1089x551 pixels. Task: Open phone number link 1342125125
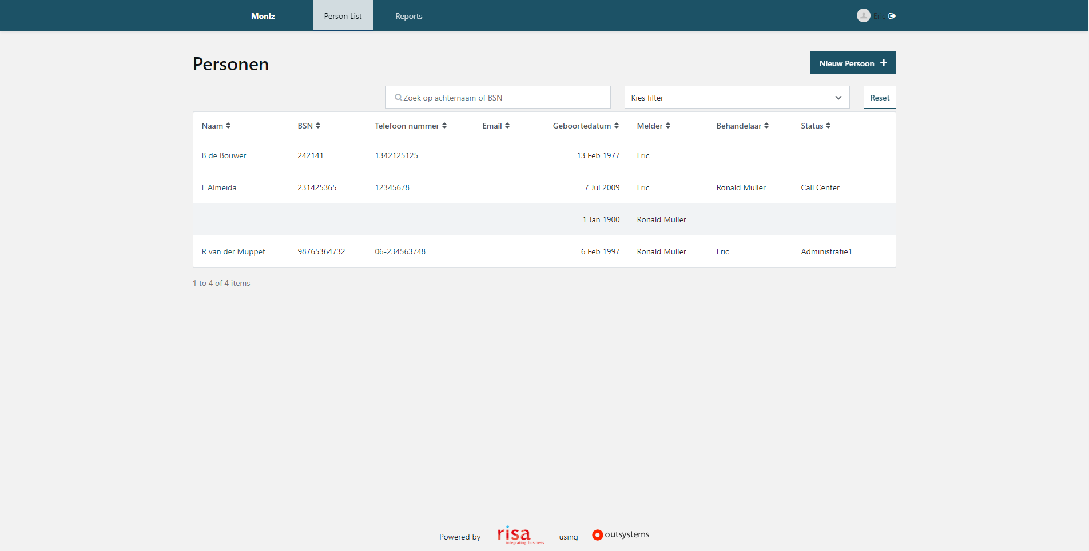pos(396,155)
